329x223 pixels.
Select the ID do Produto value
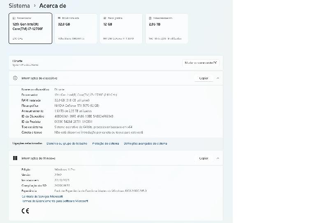pos(74,122)
